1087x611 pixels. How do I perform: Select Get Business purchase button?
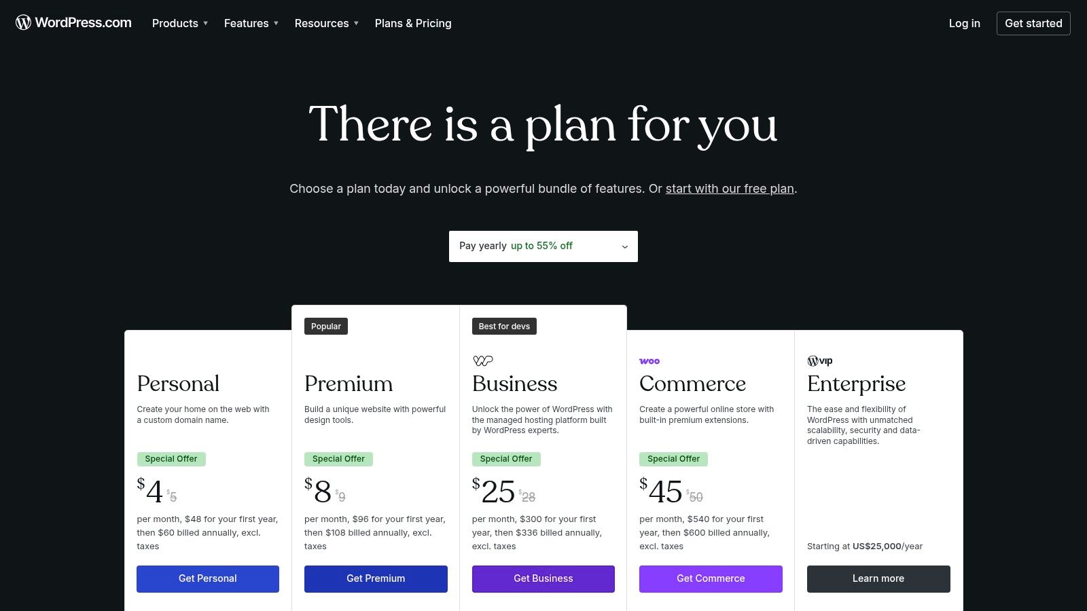click(x=543, y=578)
